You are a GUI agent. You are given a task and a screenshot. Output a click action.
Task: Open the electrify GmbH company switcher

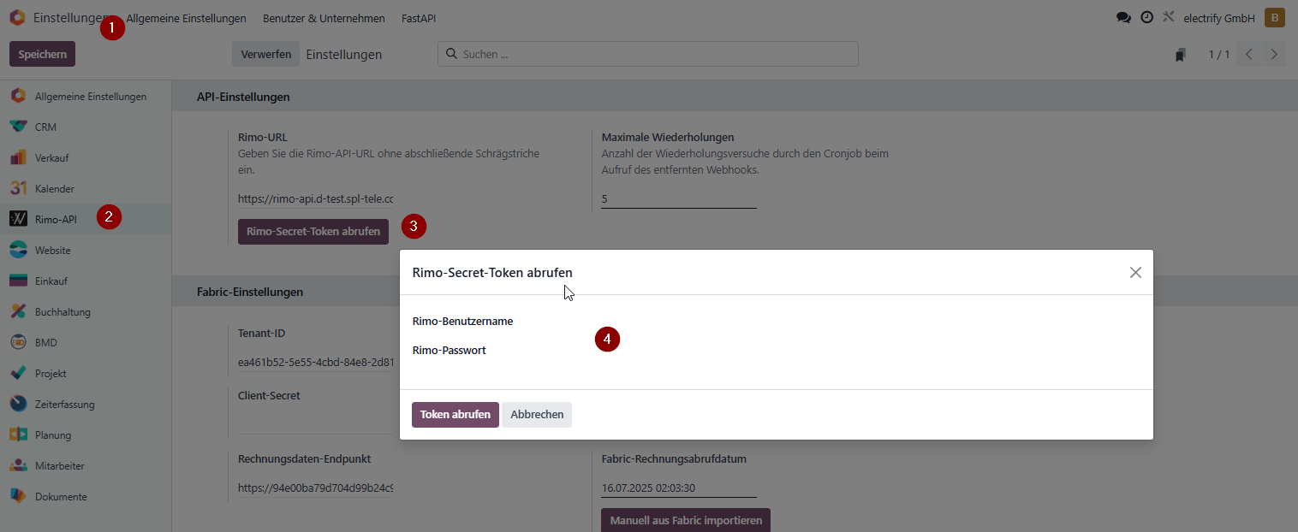coord(1219,18)
